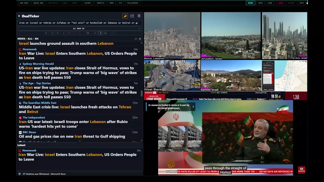324x182 pixels.
Task: Open BBC News oil and gas prices headline
Action: [72, 136]
